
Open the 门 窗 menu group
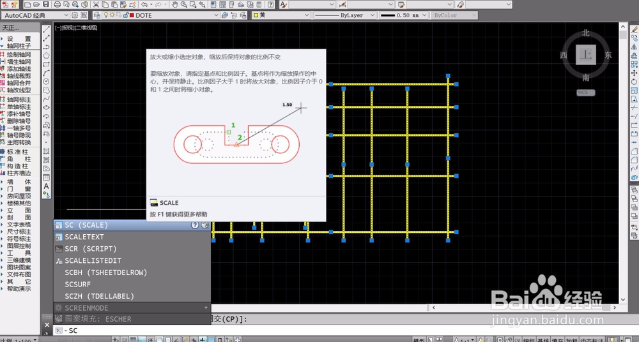19,189
